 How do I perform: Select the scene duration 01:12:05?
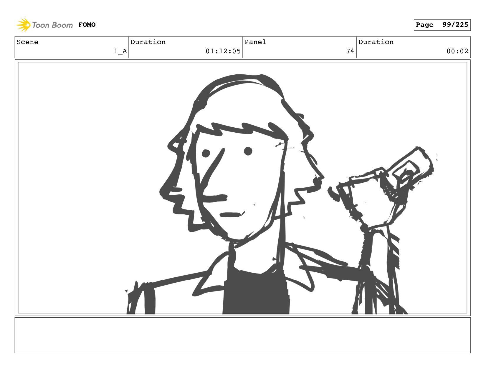(223, 51)
